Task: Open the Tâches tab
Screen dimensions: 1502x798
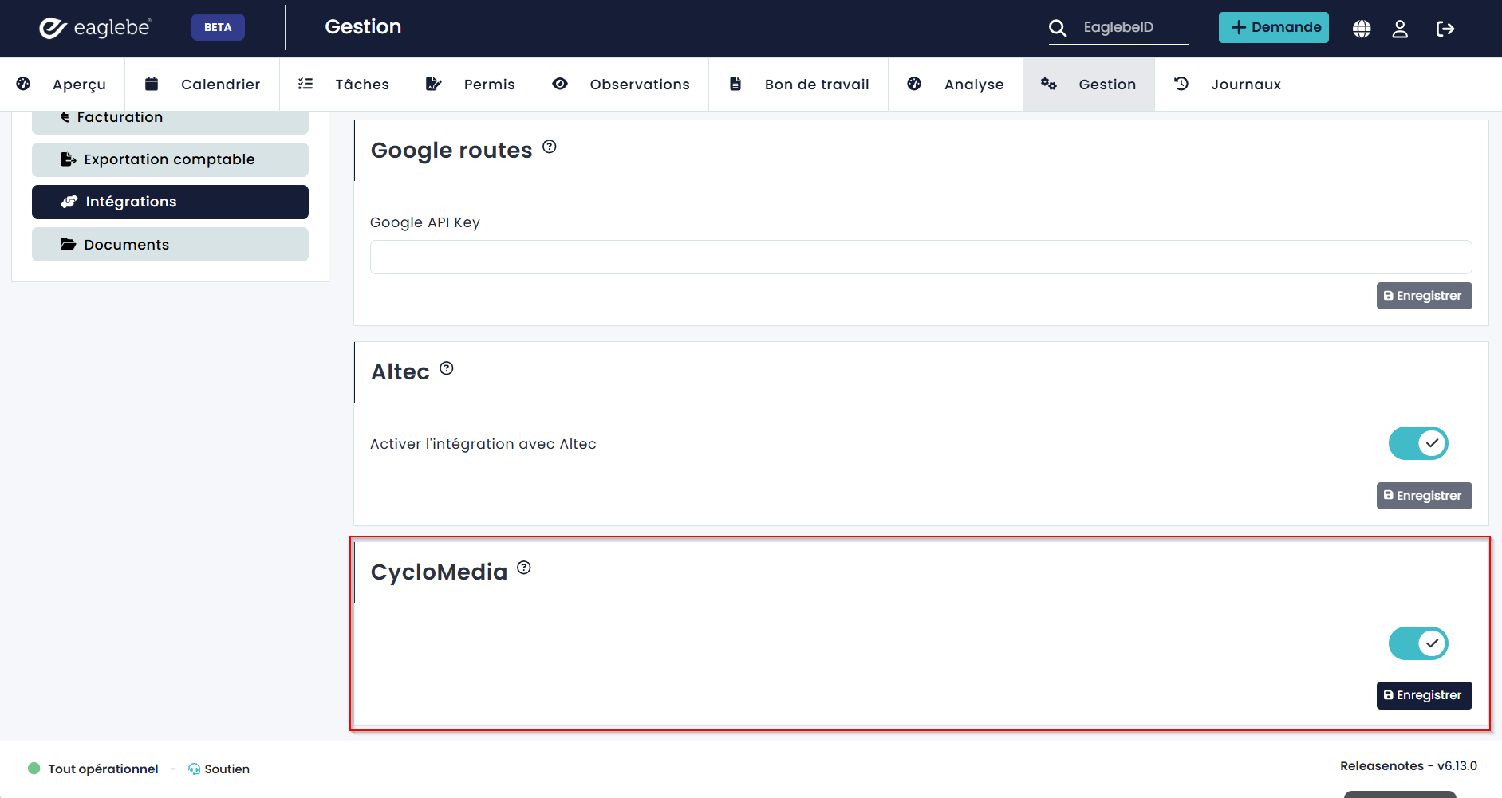Action: (344, 85)
